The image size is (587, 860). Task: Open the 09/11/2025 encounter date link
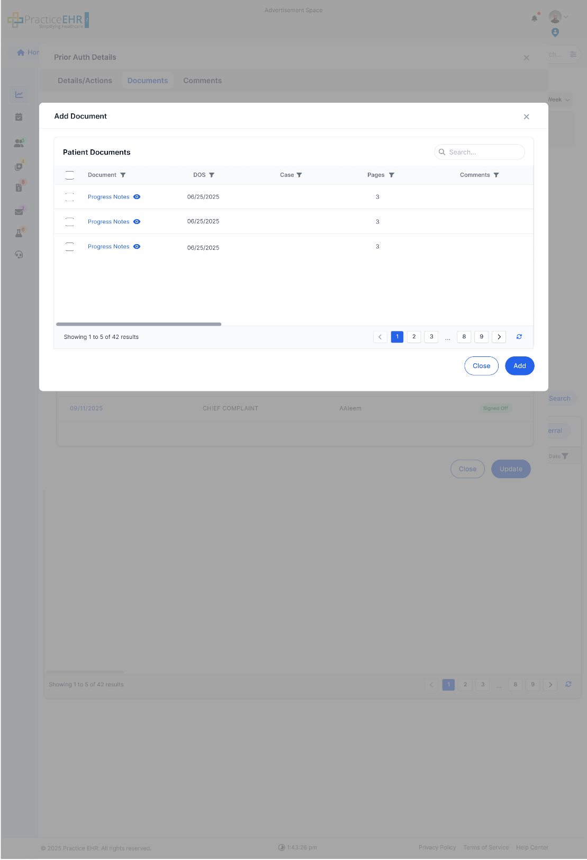[86, 408]
